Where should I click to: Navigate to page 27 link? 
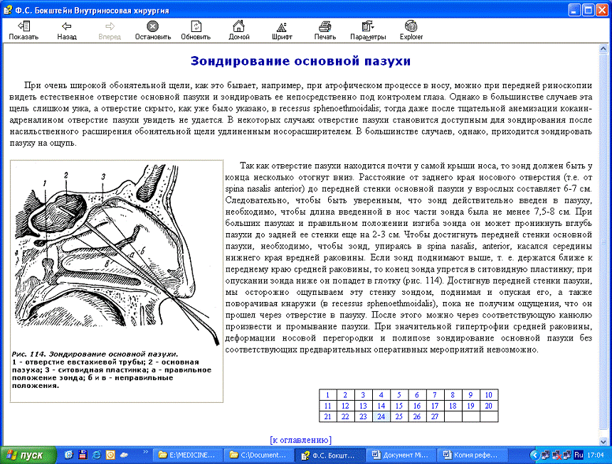pyautogui.click(x=434, y=416)
